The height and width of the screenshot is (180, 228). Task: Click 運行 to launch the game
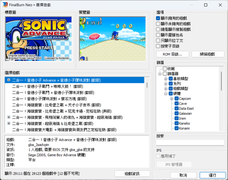(213, 175)
